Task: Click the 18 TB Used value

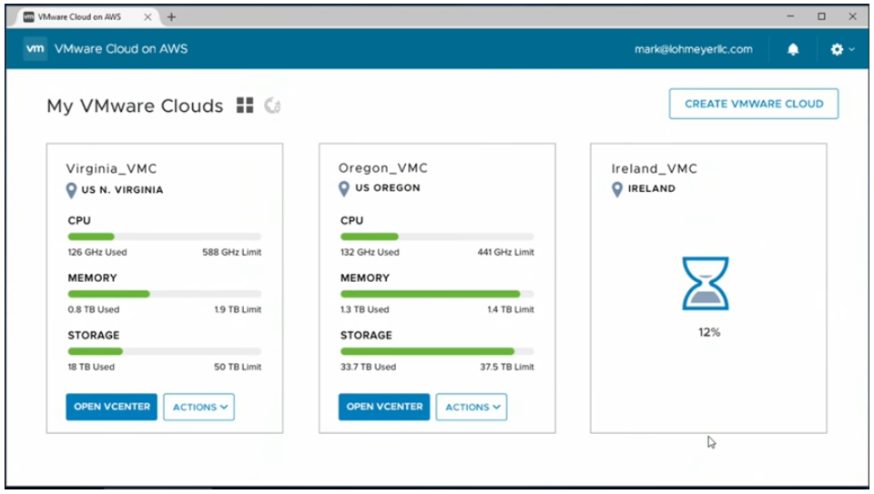Action: tap(91, 367)
